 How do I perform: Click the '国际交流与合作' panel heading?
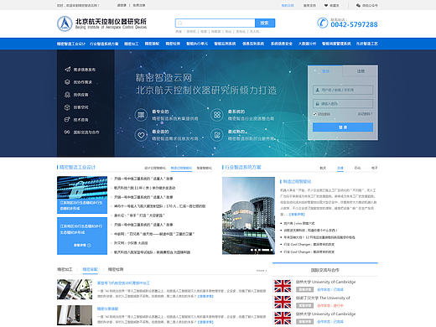coord(325,270)
